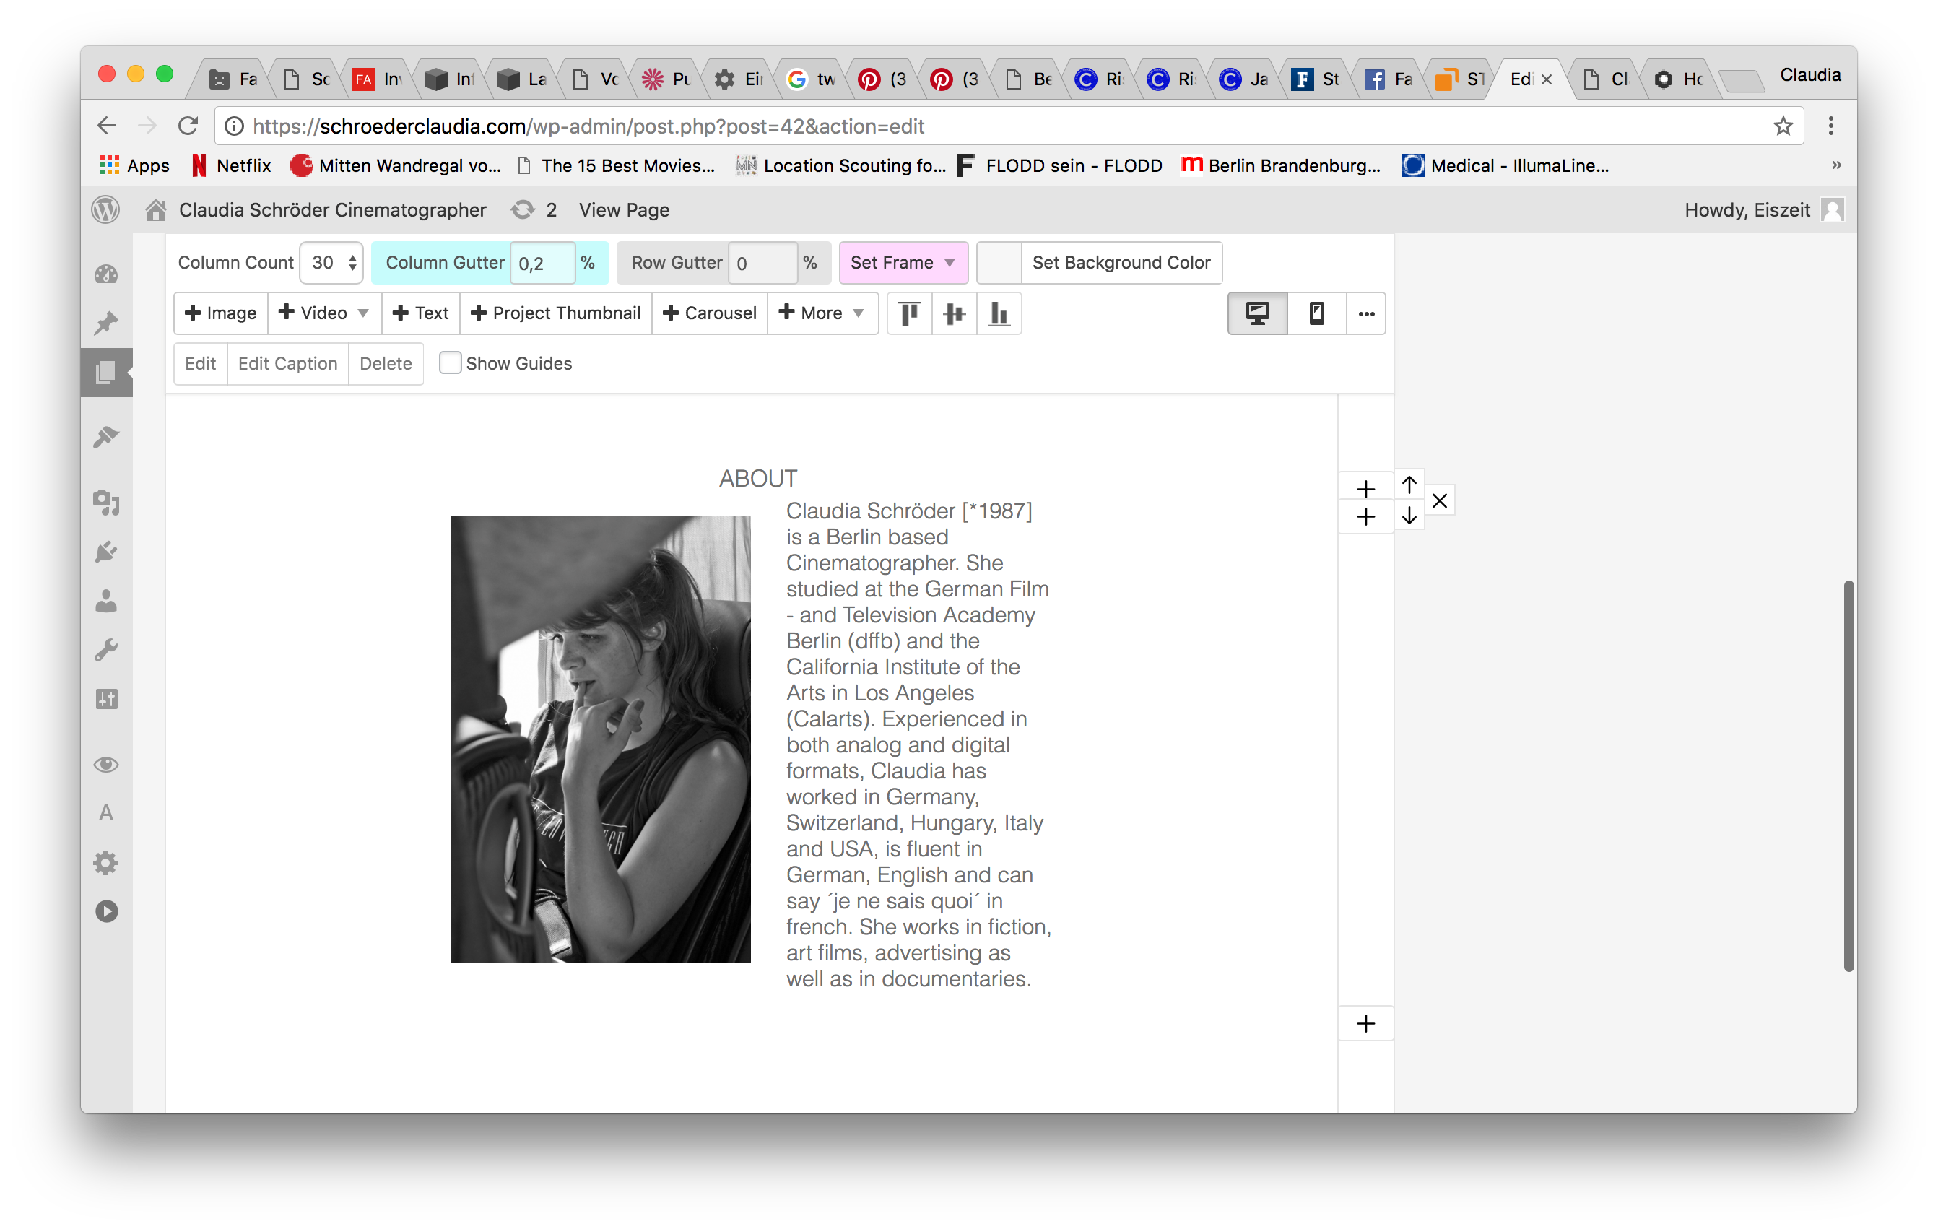Open the three-dots options button
Image resolution: width=1938 pixels, height=1229 pixels.
coord(1366,313)
